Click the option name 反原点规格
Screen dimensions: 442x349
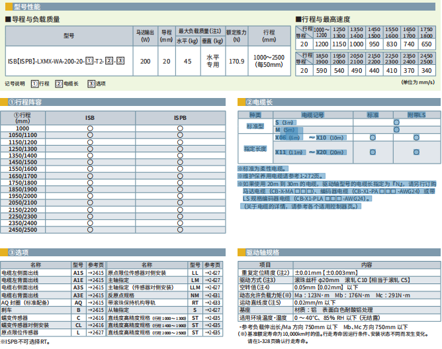click(x=121, y=295)
